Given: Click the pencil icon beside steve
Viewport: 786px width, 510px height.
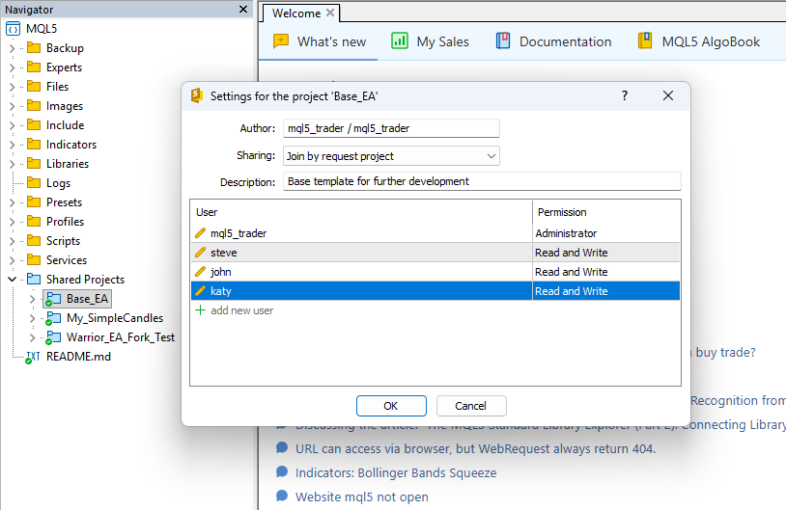Looking at the screenshot, I should [201, 253].
